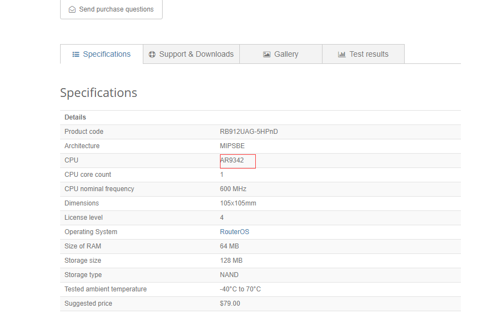Click the bar chart icon beside Test results

(341, 54)
